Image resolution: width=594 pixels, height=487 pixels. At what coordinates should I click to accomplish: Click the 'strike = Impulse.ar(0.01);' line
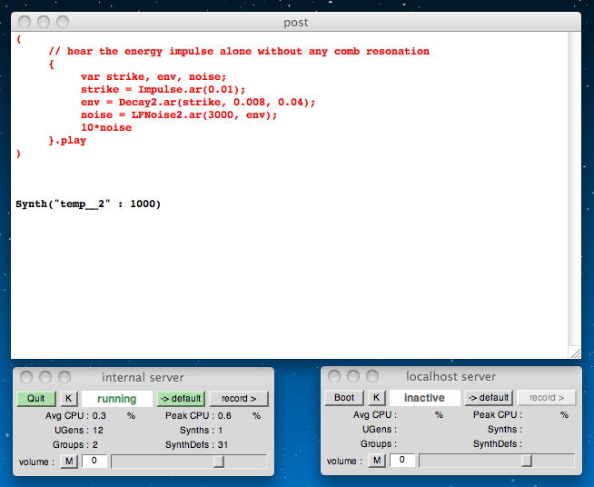(163, 89)
